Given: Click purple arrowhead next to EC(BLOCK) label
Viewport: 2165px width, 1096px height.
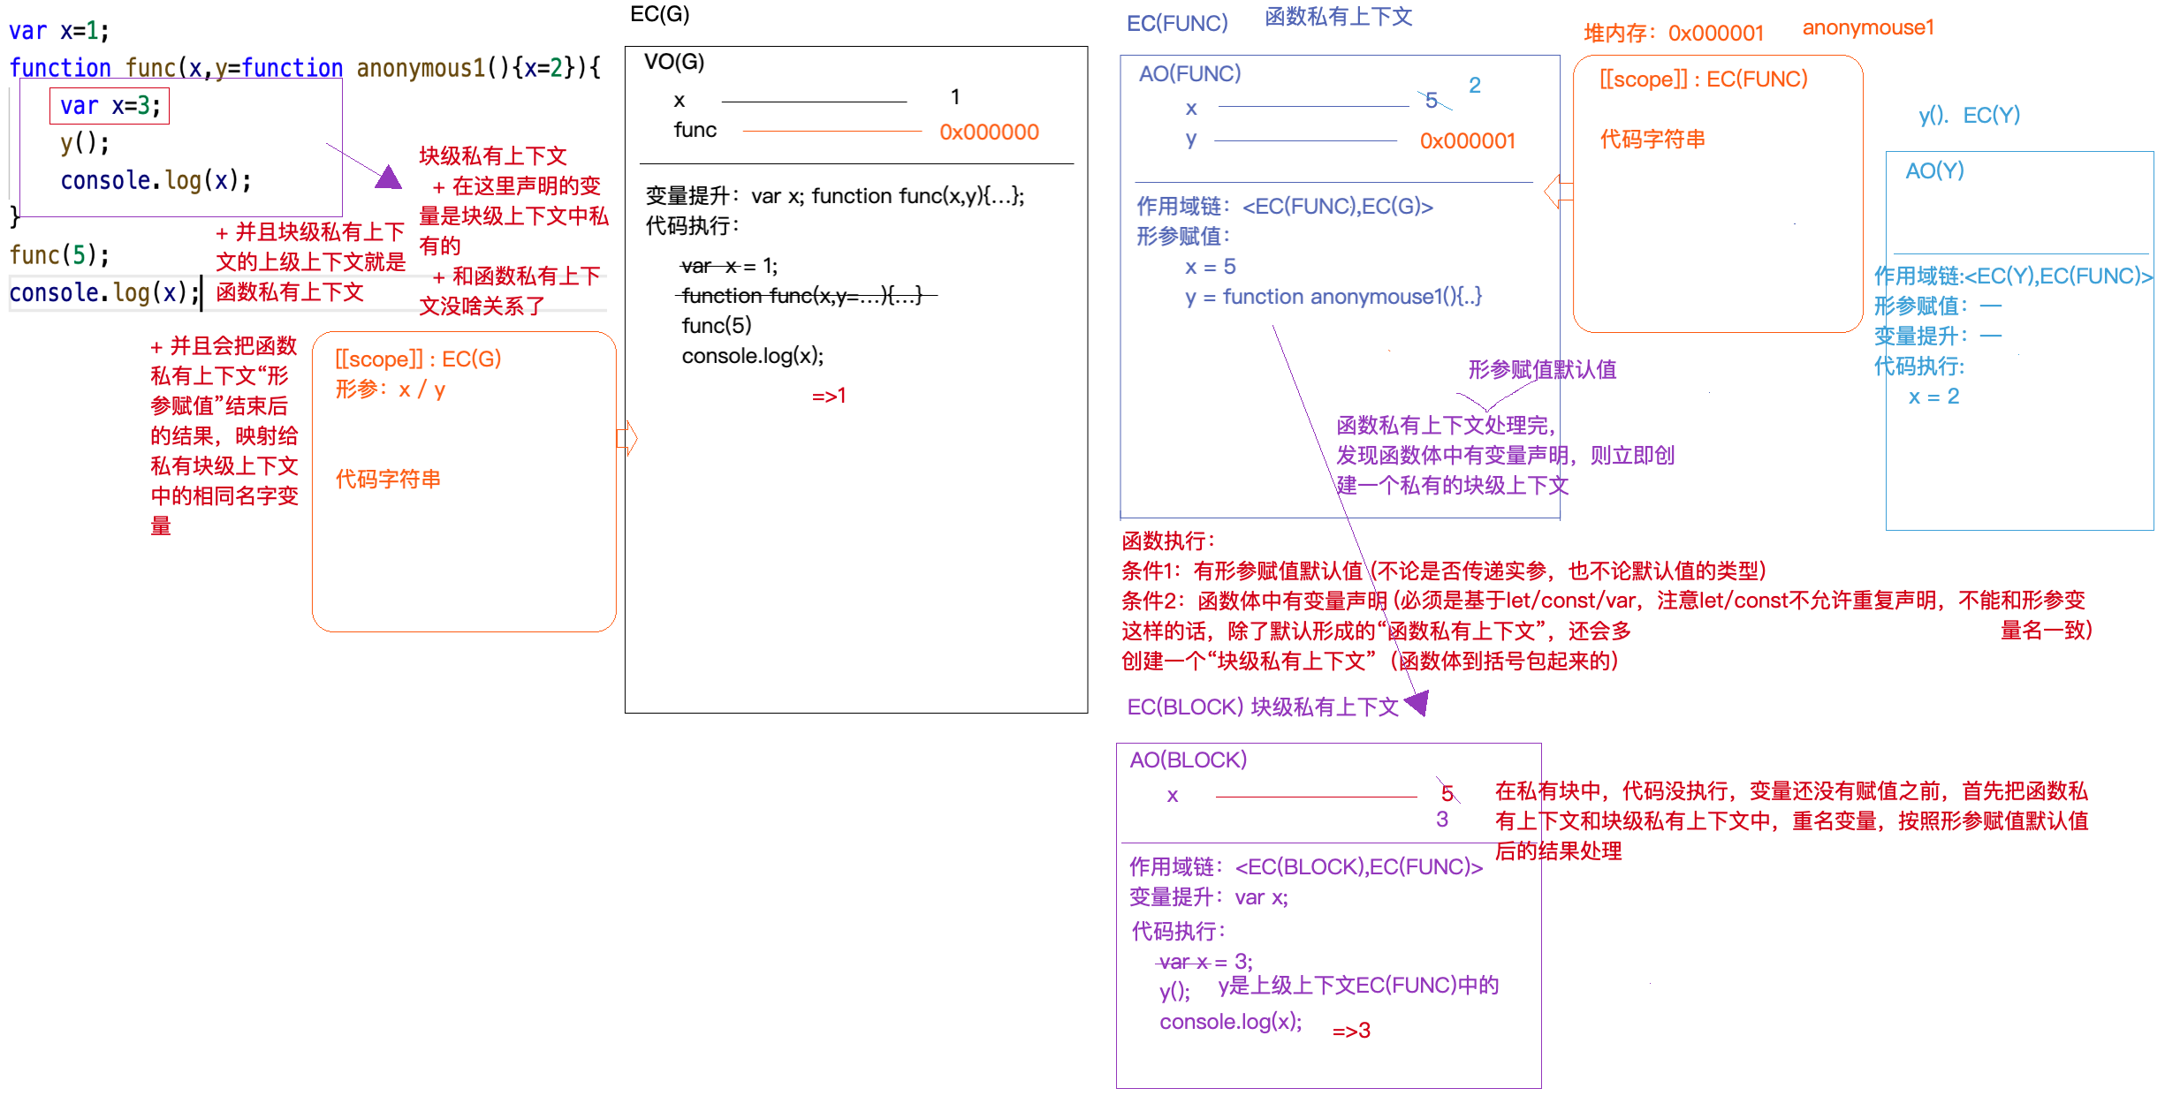Looking at the screenshot, I should click(x=1417, y=703).
